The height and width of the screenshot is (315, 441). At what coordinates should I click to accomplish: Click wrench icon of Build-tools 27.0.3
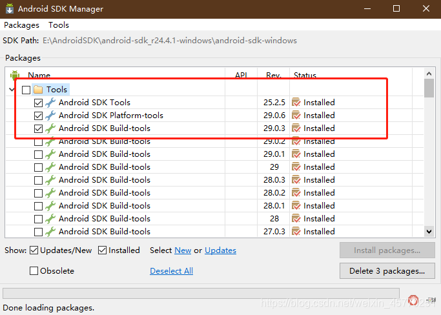tap(50, 232)
